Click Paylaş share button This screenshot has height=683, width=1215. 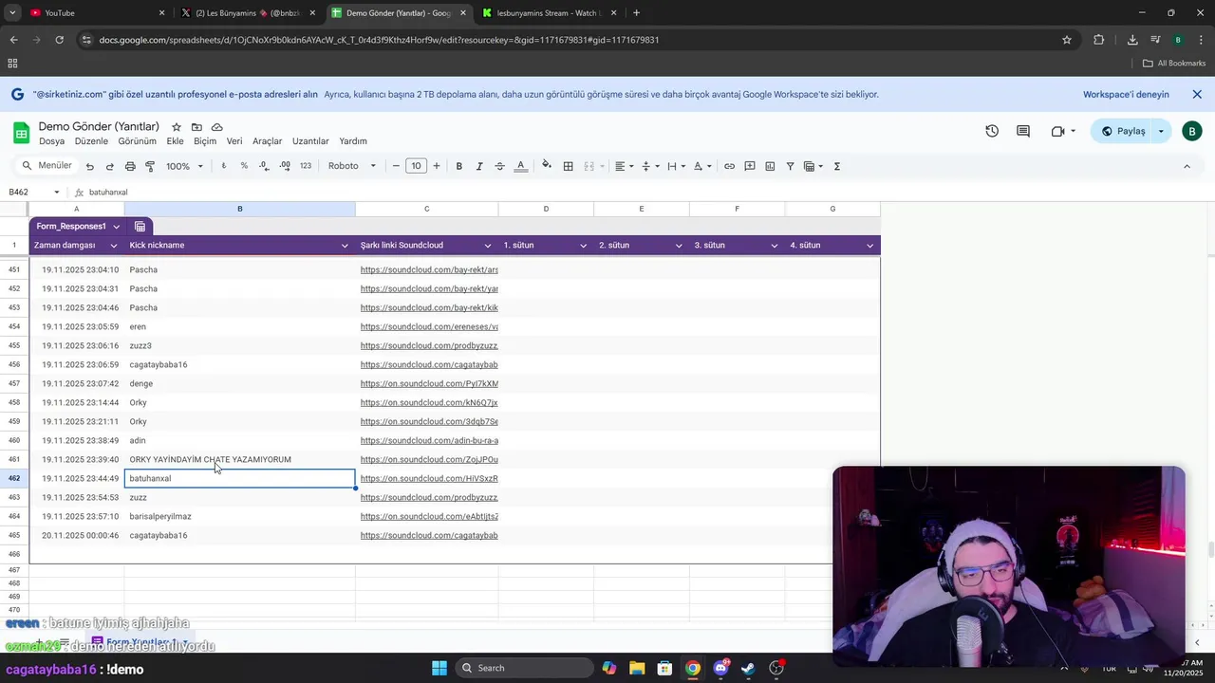click(x=1122, y=131)
